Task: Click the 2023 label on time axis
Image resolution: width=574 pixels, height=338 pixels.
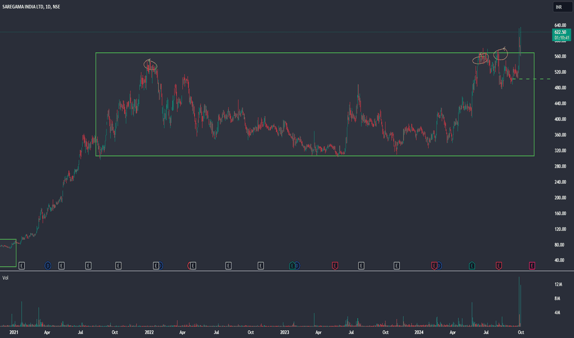Action: [x=285, y=332]
